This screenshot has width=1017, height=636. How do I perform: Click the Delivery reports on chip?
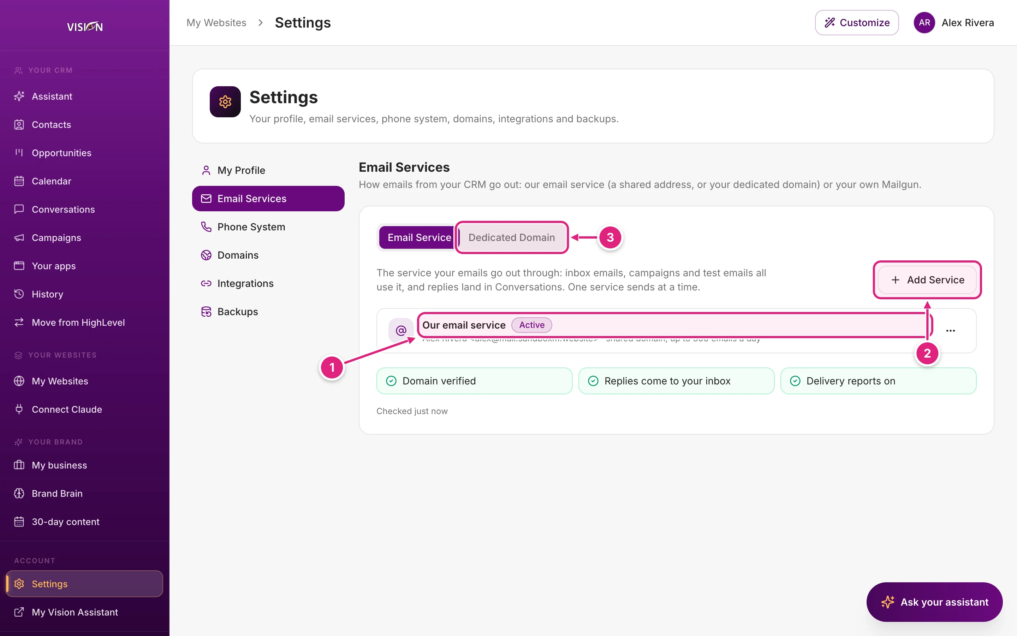tap(878, 381)
